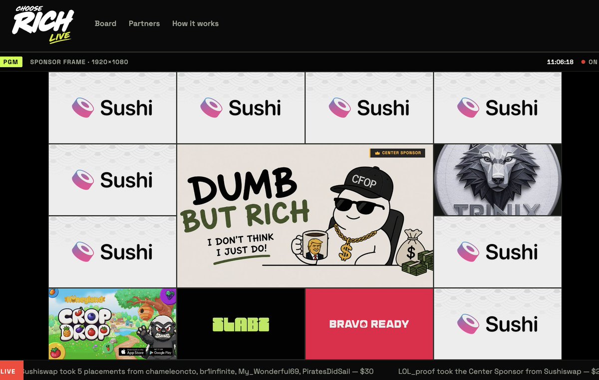
Task: Open the Bravo Ready sponsor tile
Action: pos(369,324)
